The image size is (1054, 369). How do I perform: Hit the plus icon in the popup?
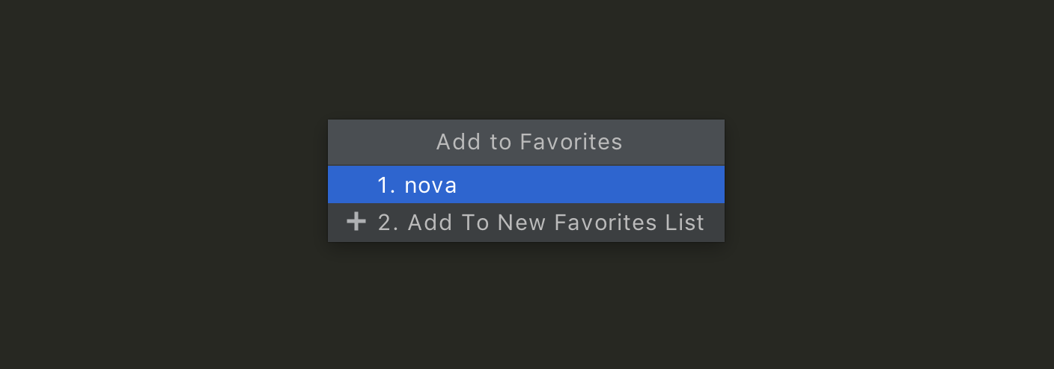click(x=356, y=222)
